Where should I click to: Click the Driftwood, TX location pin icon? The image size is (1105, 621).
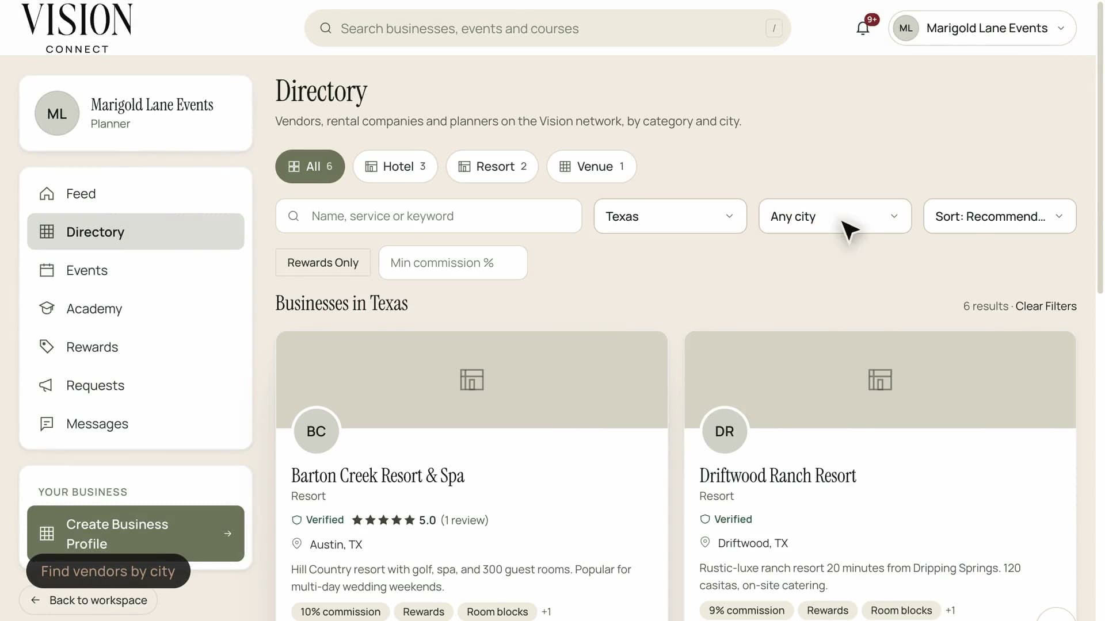(705, 542)
